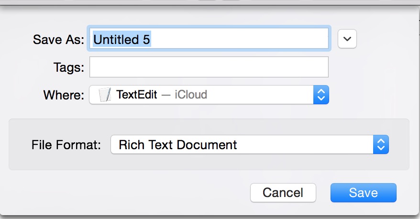Save the document with the blue button
This screenshot has height=219, width=420.
[364, 193]
